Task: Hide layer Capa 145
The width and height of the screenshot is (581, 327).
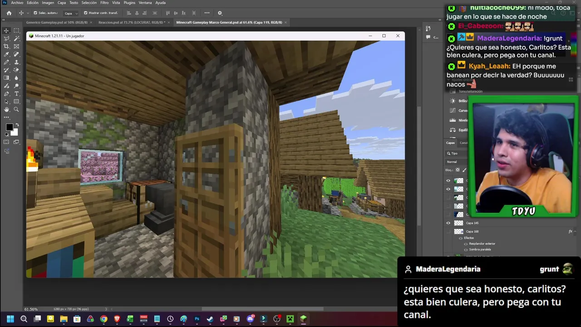Action: (x=448, y=223)
